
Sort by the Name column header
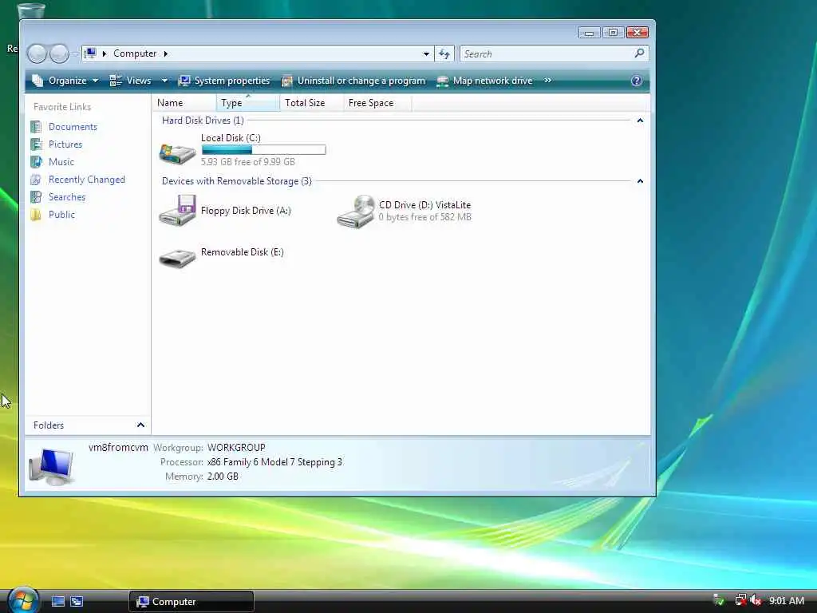[x=184, y=103]
